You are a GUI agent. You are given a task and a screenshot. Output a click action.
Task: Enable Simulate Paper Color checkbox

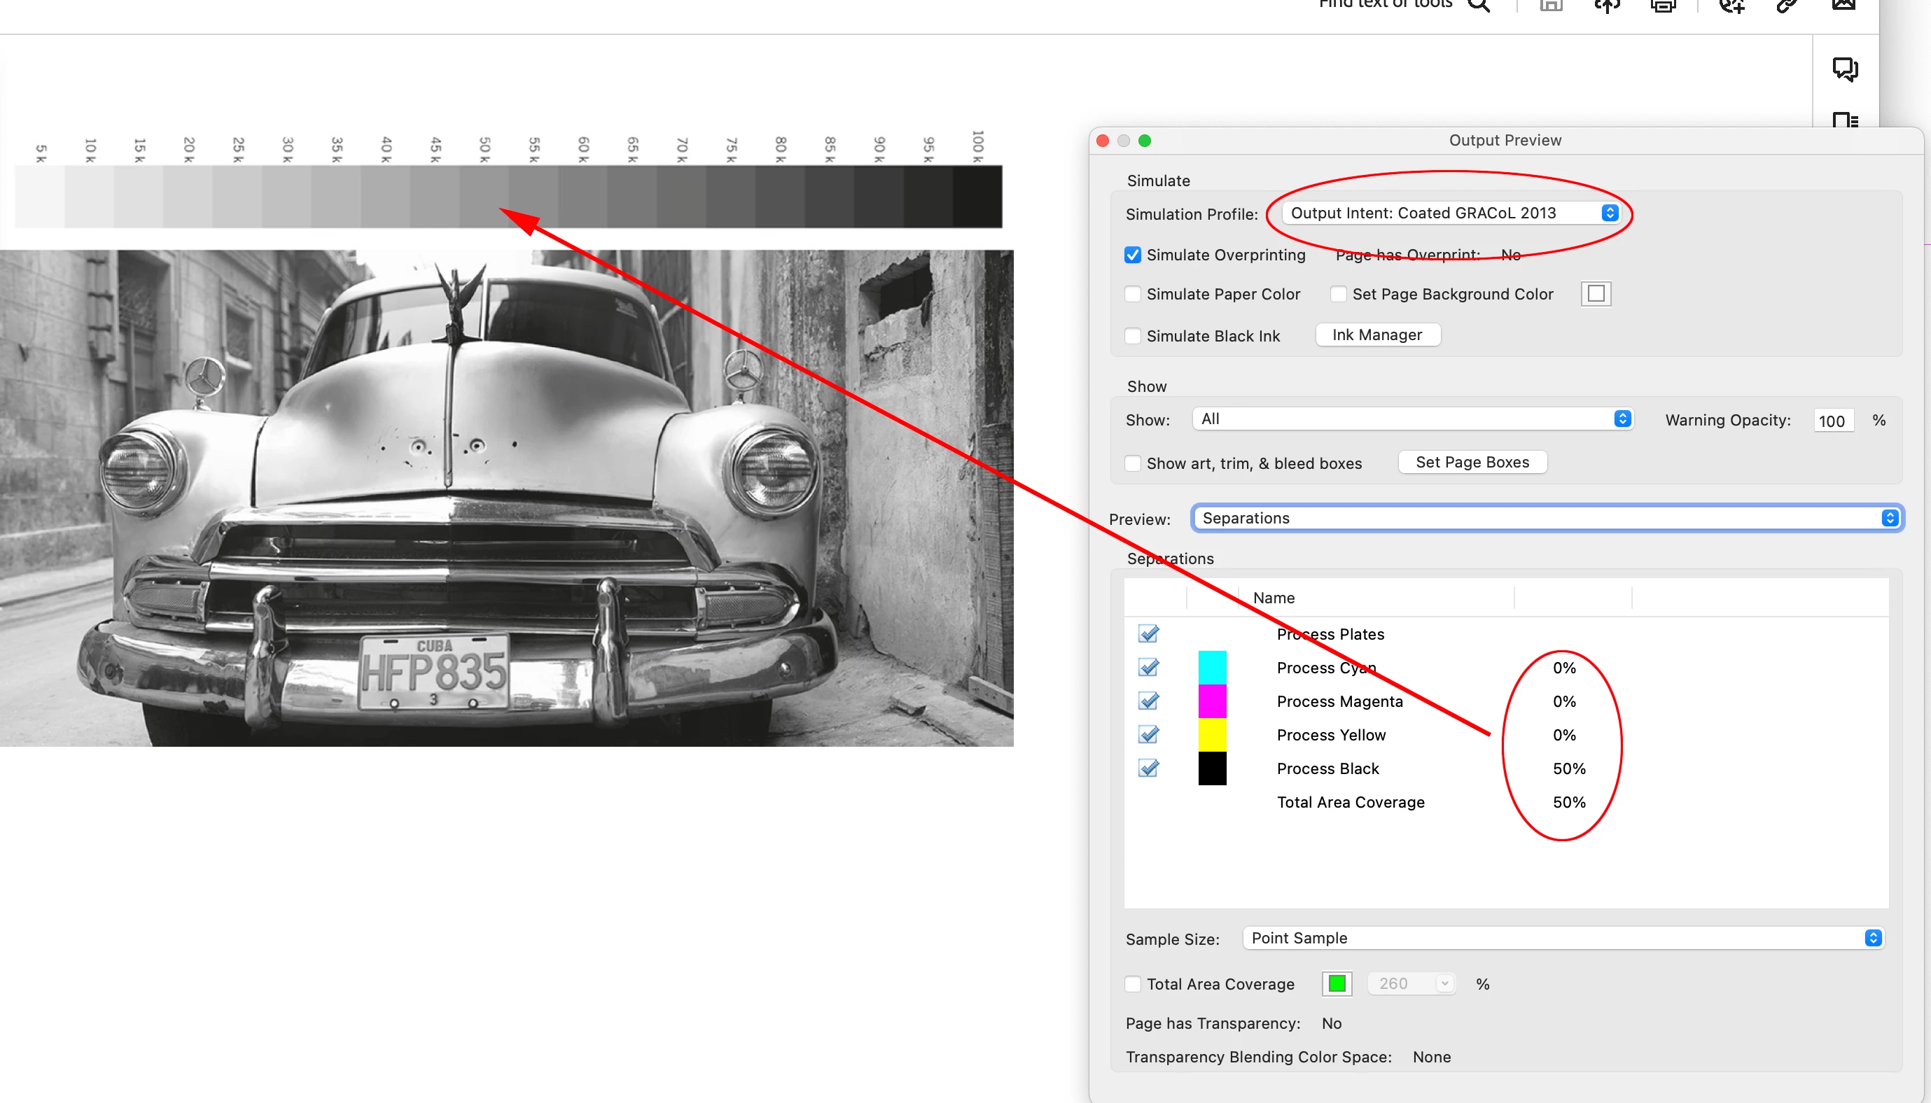point(1132,294)
